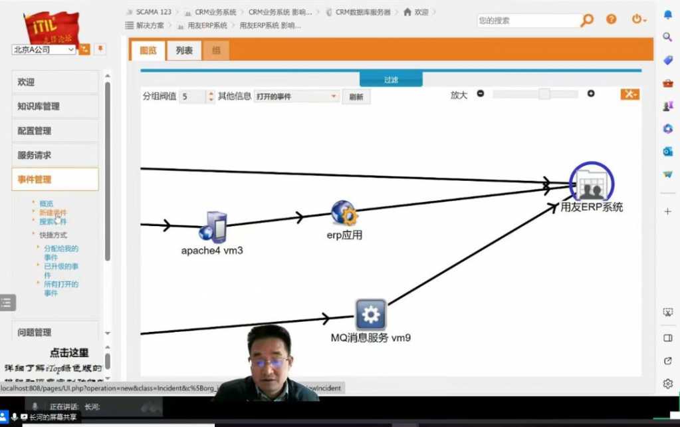Click the MQ消息服务 vm9 gear node
This screenshot has width=680, height=427.
[371, 315]
